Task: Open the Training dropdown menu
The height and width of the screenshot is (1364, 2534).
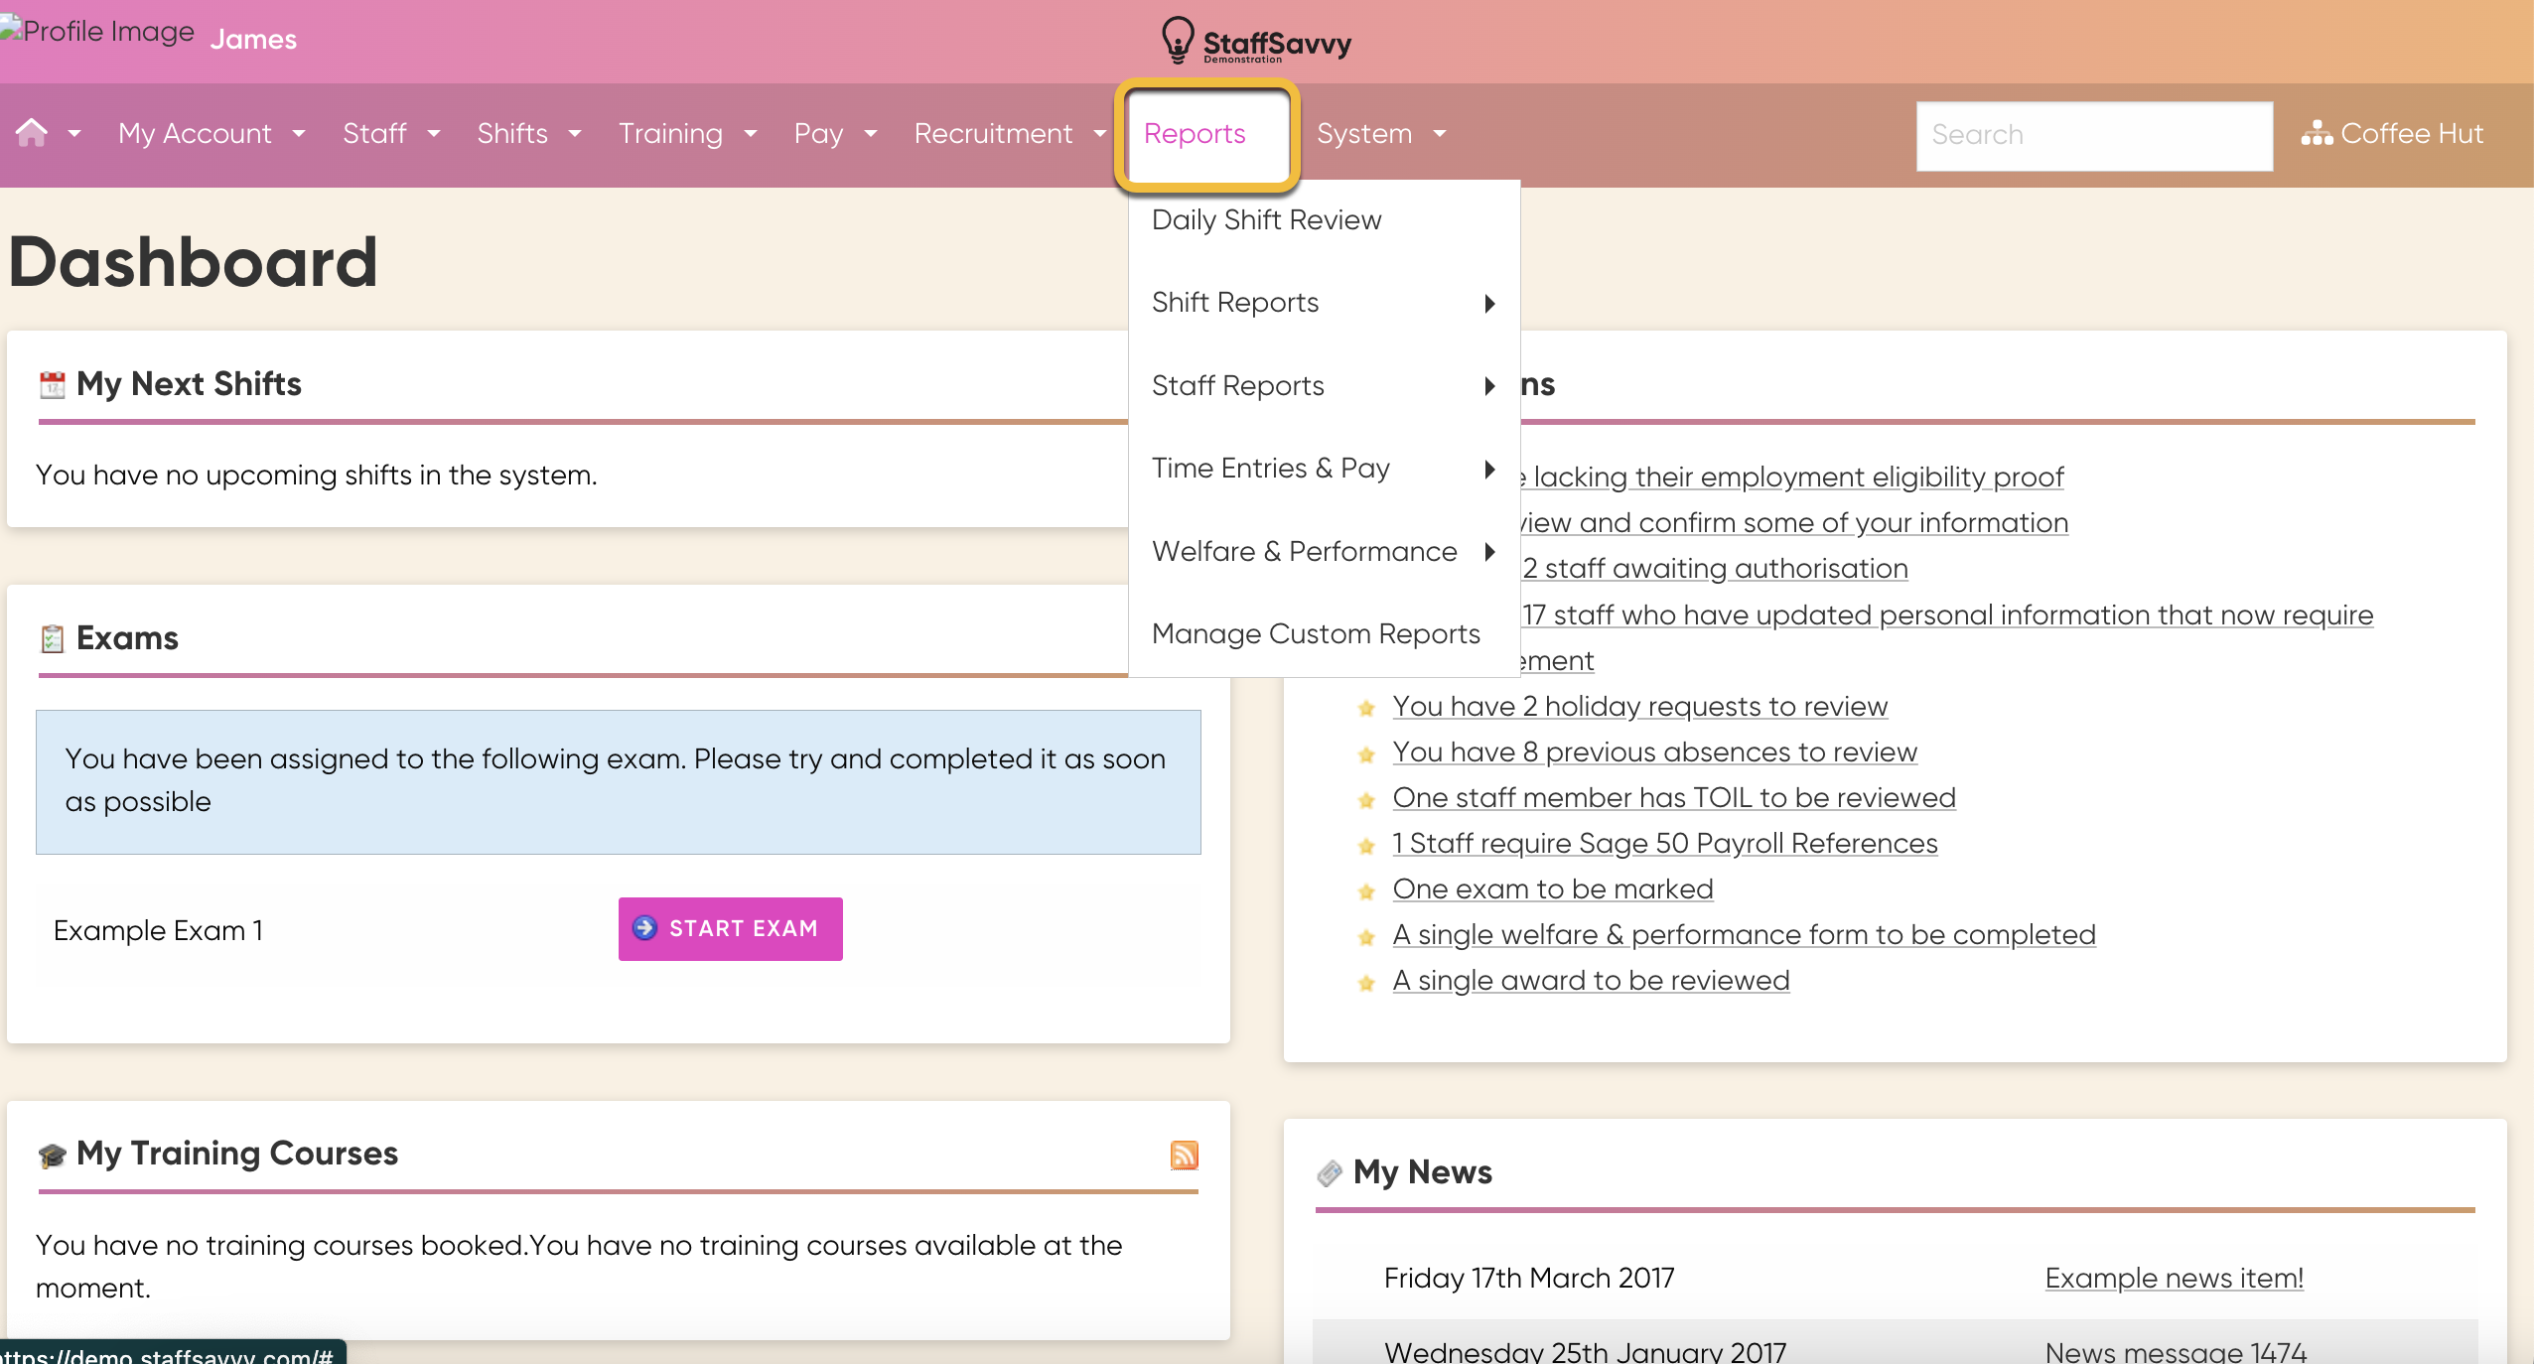Action: [x=687, y=133]
